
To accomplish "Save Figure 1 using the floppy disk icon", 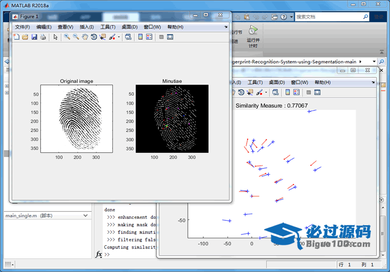I will pos(34,37).
